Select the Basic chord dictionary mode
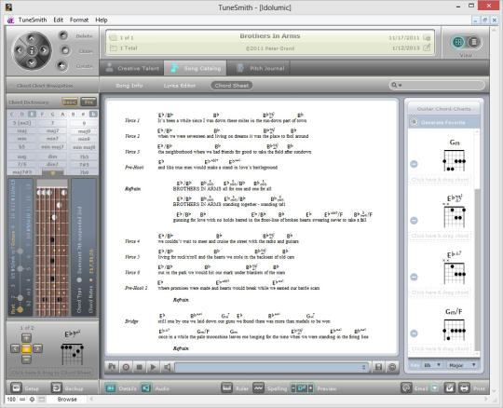503x408 pixels. 70,102
